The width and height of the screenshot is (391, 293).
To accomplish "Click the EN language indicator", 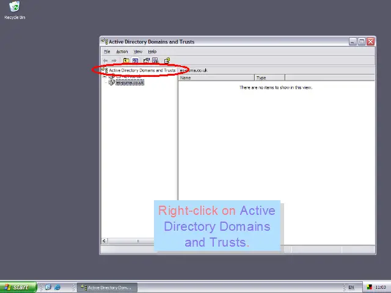I will click(x=351, y=288).
